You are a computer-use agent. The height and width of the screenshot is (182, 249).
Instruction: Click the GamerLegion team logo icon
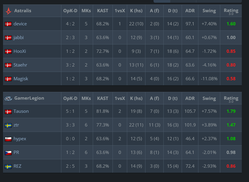point(8,98)
